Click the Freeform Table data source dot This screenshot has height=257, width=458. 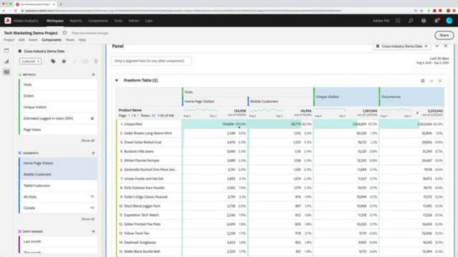pos(117,81)
